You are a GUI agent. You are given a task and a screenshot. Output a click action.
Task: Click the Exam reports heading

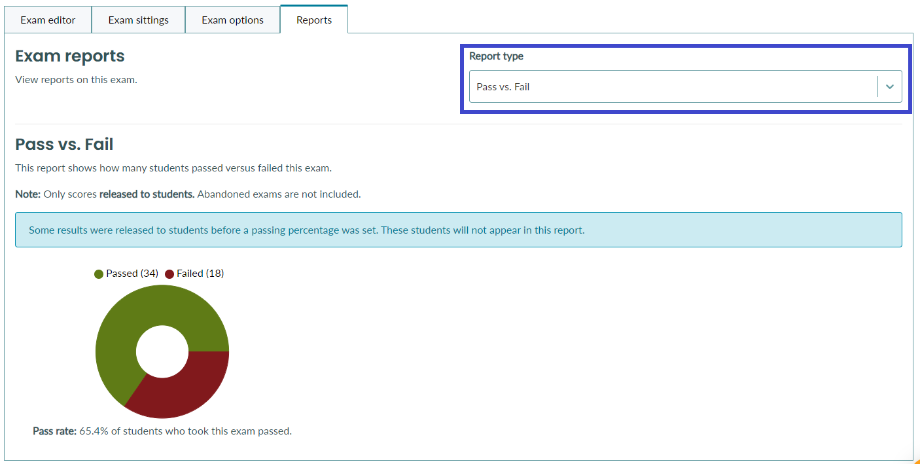69,57
